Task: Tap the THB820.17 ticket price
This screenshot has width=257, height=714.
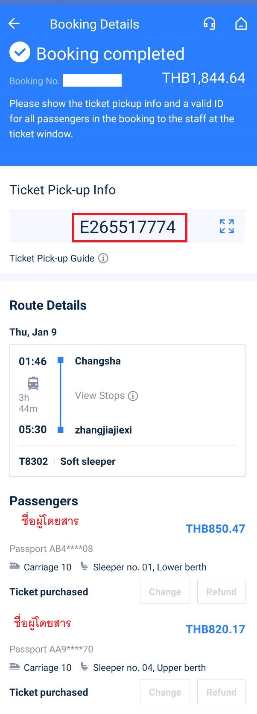Action: coord(216,629)
